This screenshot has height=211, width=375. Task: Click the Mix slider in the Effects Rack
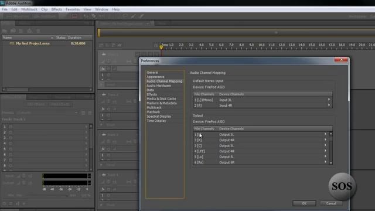click(x=47, y=195)
